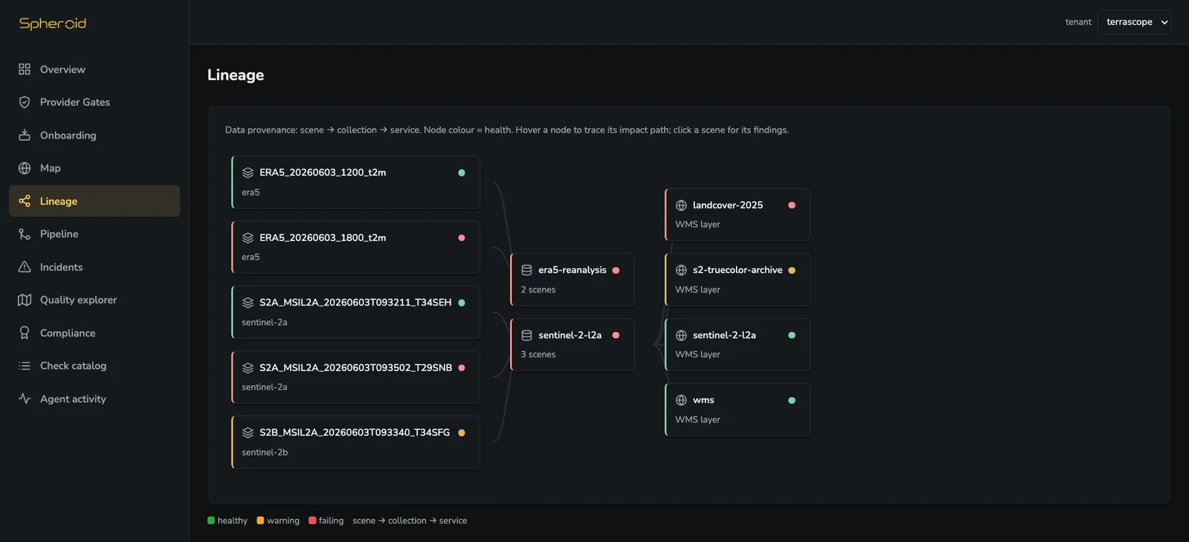
Task: Click the Provider Gates shield icon
Action: [x=24, y=102]
